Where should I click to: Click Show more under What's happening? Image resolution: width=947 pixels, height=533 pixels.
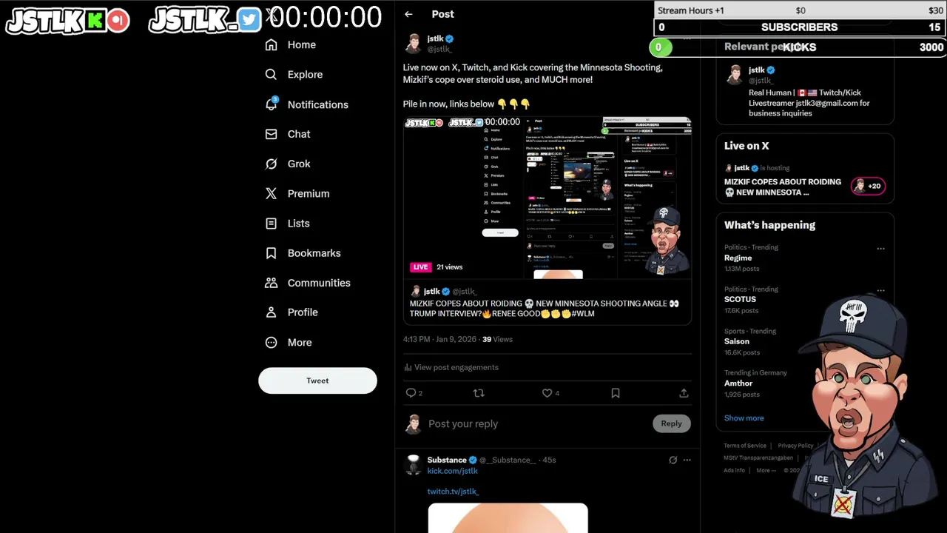tap(744, 418)
